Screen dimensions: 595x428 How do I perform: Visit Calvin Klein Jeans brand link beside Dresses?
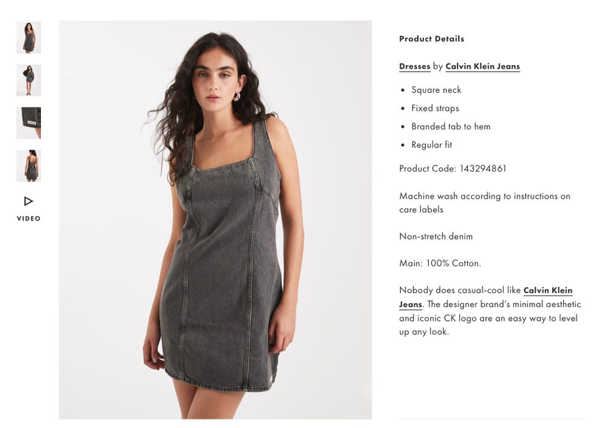tap(482, 66)
